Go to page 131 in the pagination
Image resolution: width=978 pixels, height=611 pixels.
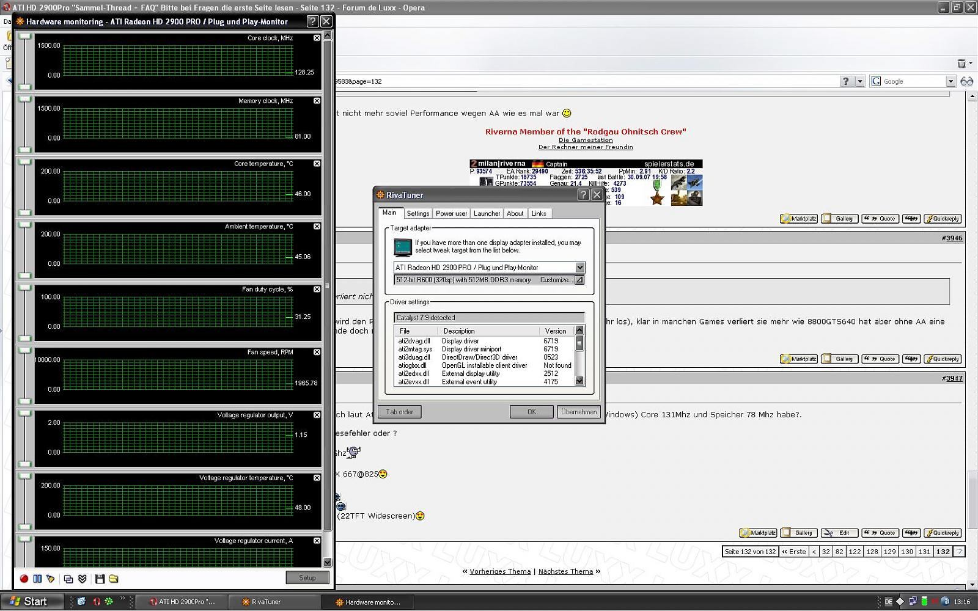pos(924,551)
